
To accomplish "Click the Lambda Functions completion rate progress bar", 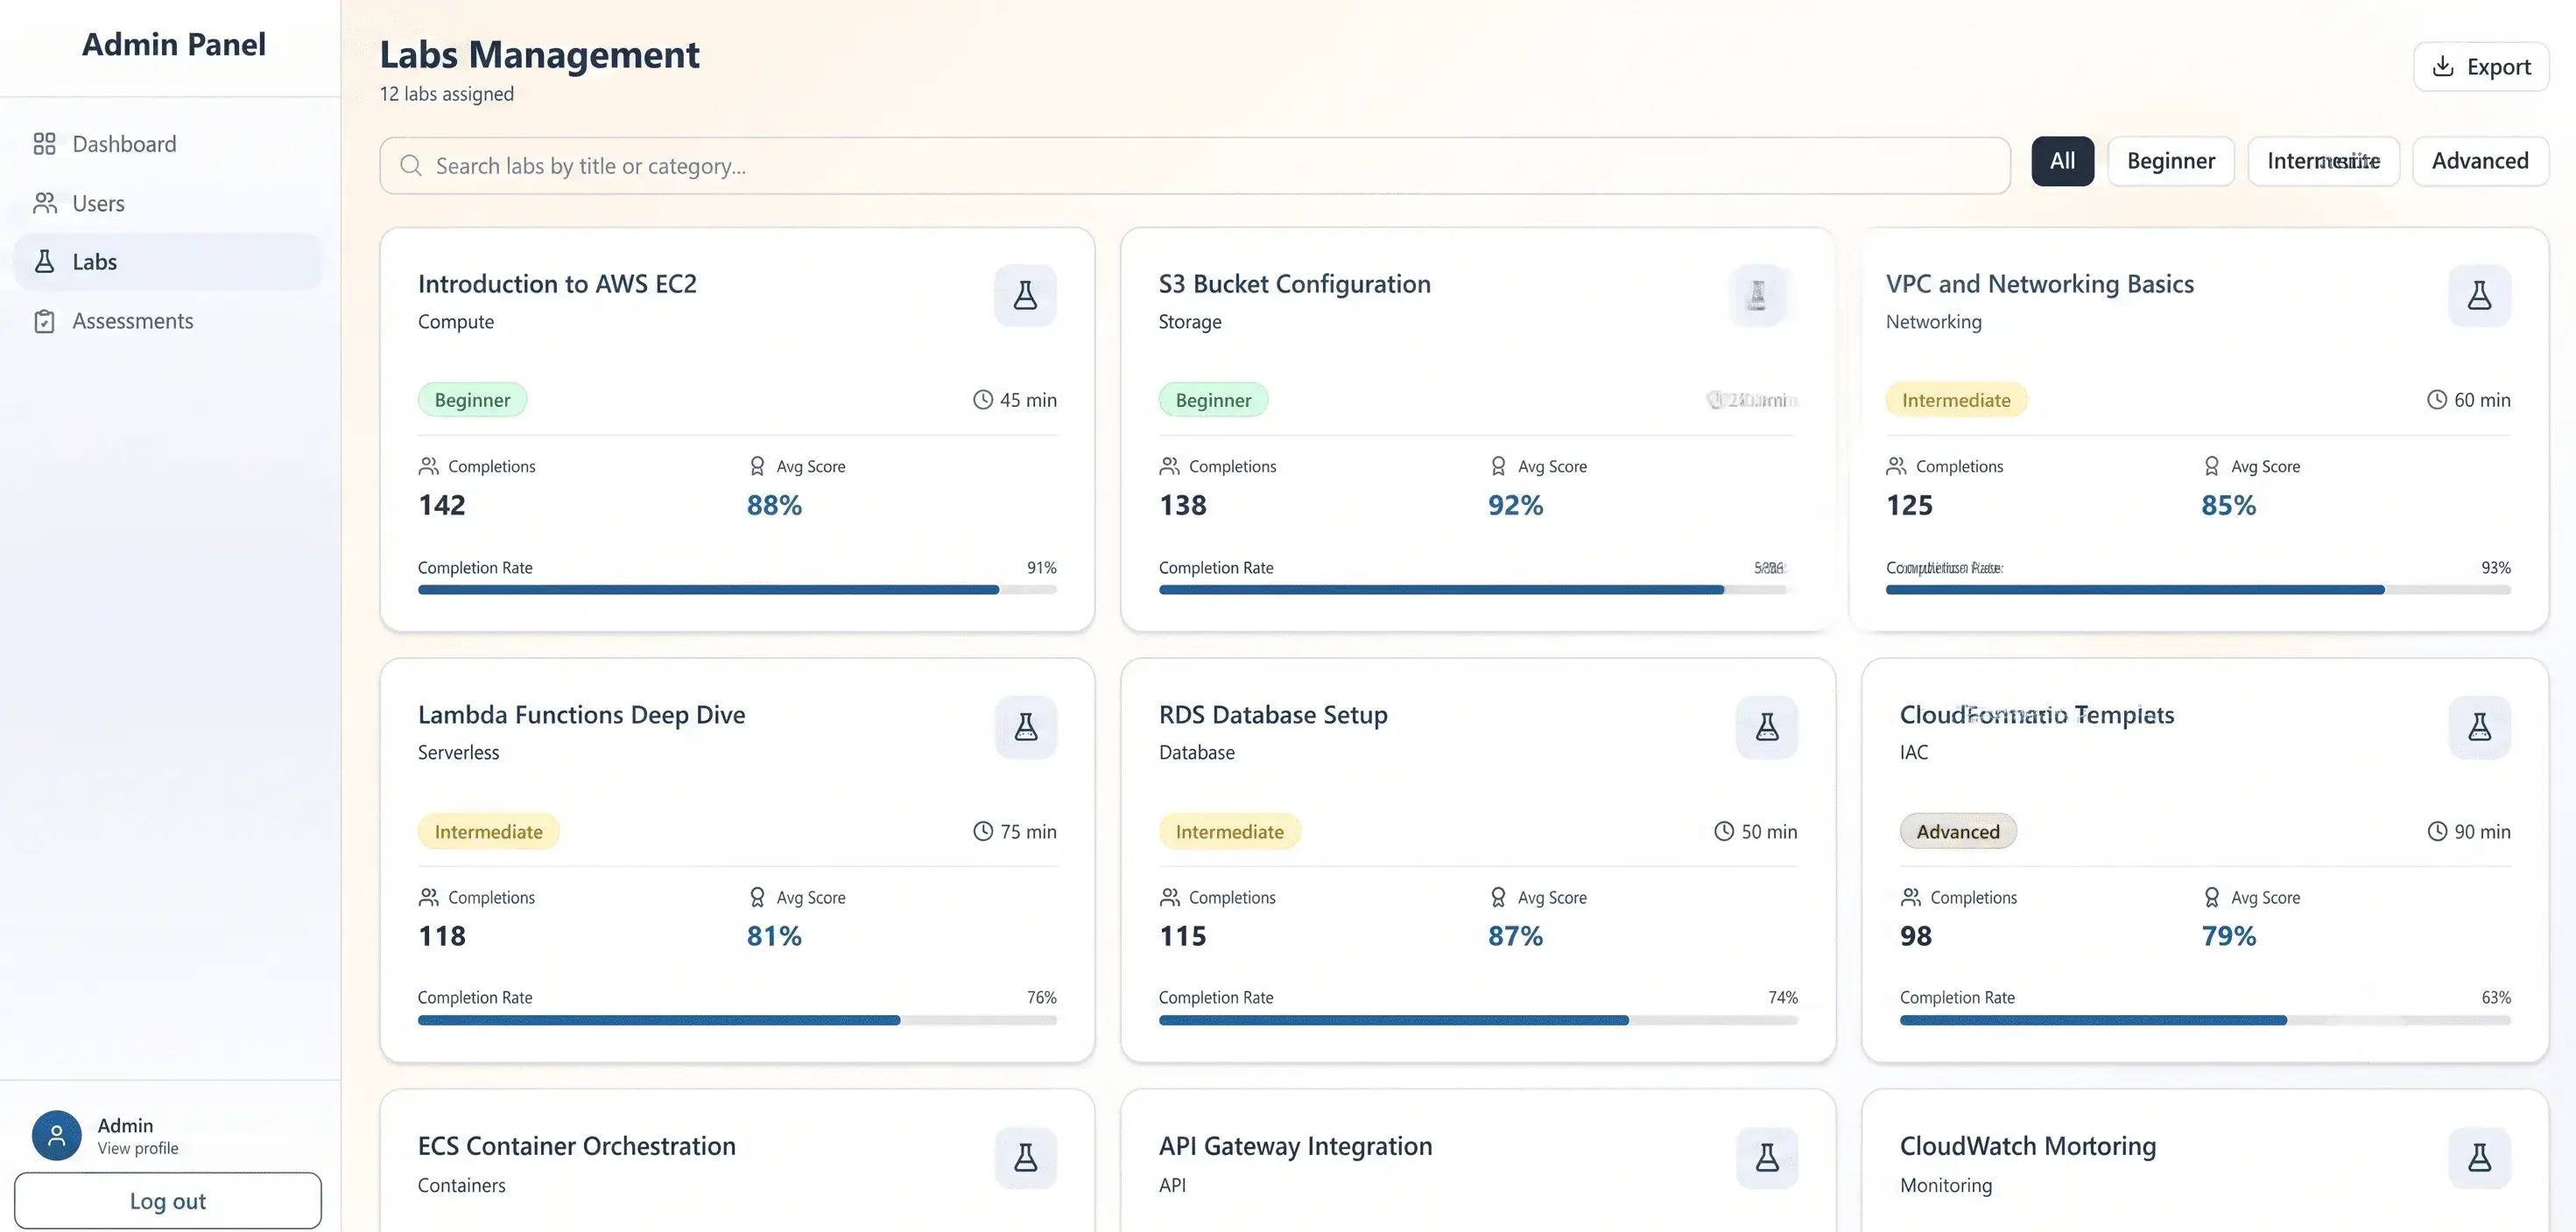I will tap(737, 1020).
